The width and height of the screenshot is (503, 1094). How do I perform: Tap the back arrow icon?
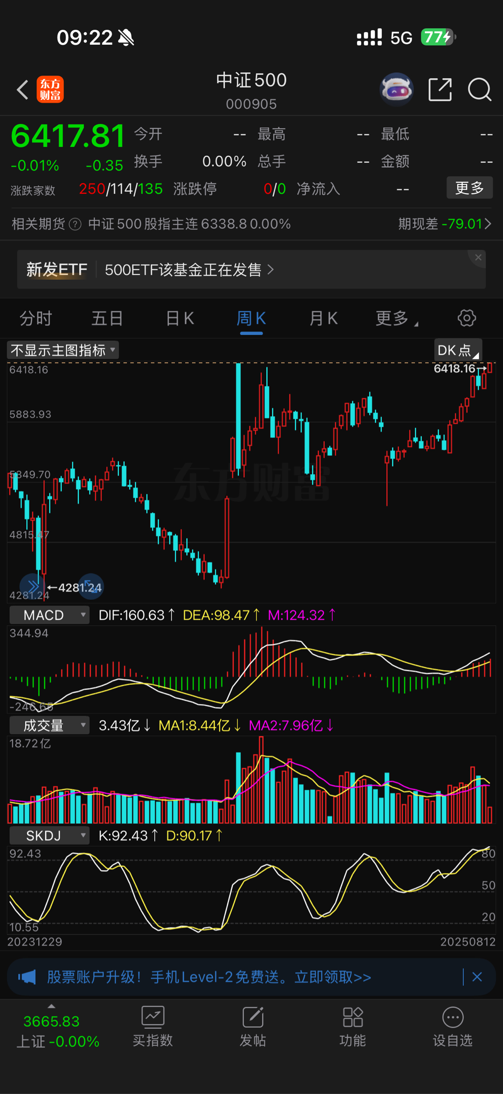23,90
